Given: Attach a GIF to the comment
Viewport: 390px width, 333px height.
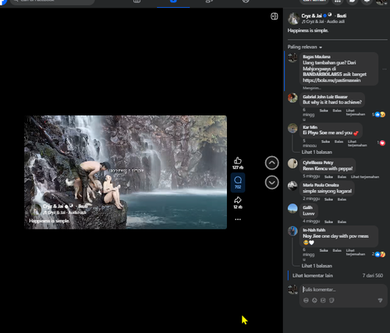Looking at the screenshot, I should pos(323,300).
